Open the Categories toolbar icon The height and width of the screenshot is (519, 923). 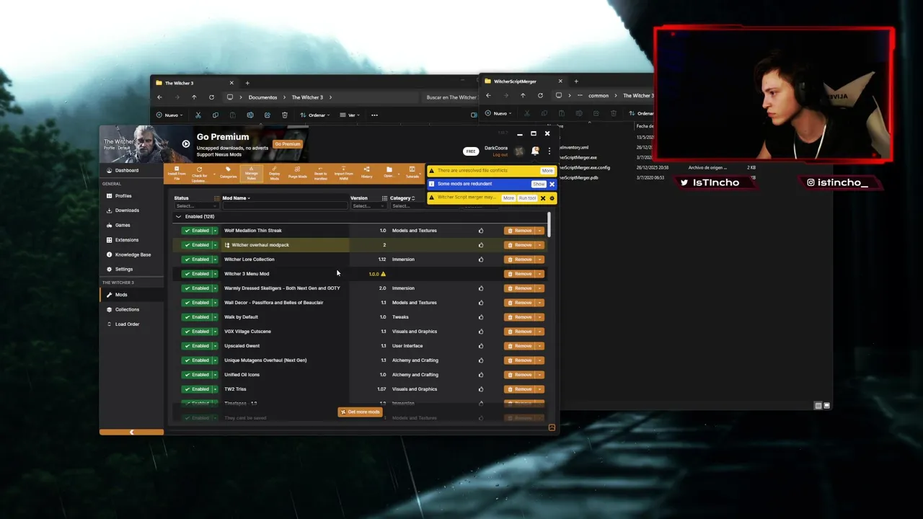pyautogui.click(x=228, y=174)
